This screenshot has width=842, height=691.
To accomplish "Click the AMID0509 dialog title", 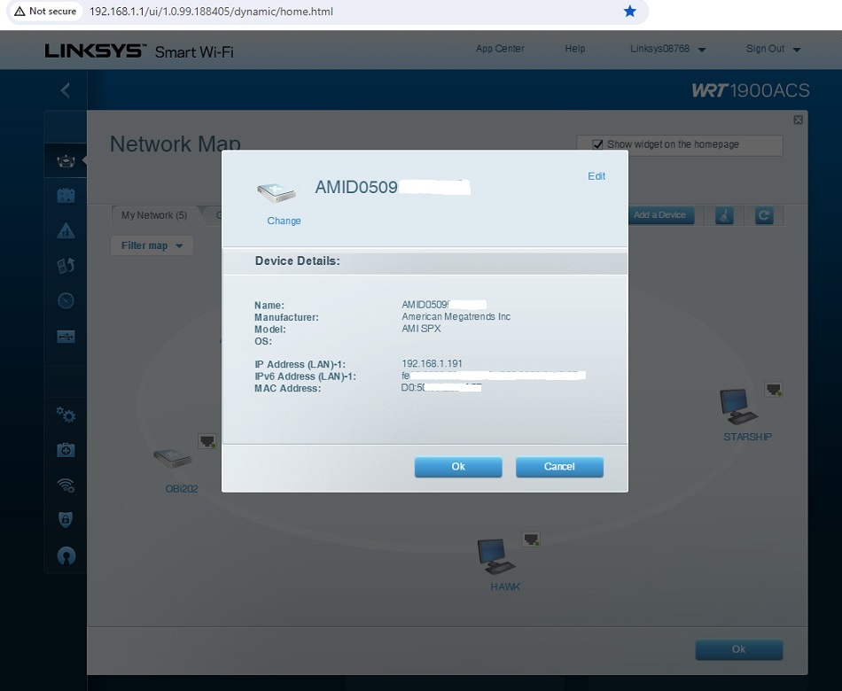I will [356, 187].
